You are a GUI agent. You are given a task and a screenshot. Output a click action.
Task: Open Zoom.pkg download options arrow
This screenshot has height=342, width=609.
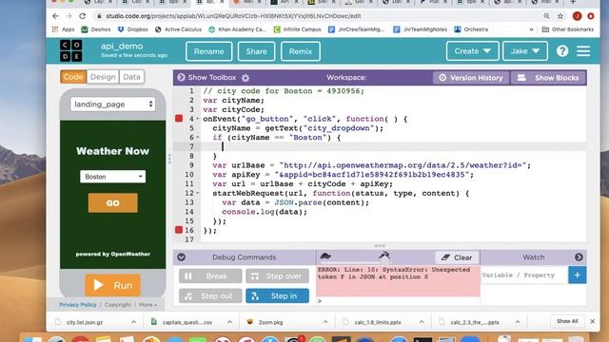325,322
